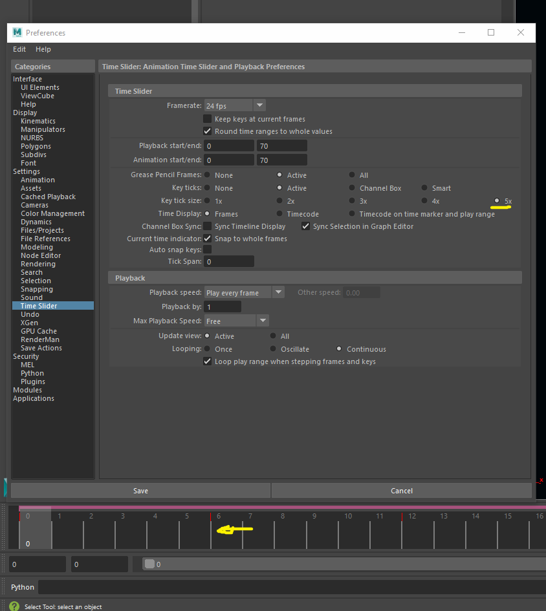
Task: Select the UI Elements category
Action: coord(40,87)
